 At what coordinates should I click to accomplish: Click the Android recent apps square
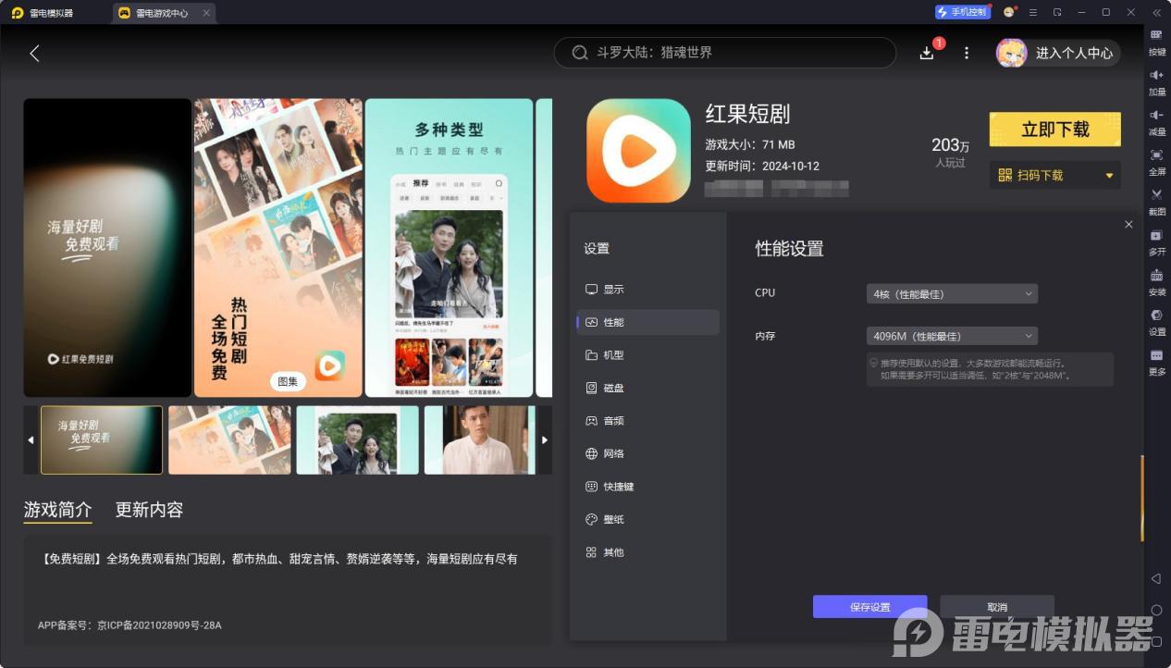pos(1156,641)
